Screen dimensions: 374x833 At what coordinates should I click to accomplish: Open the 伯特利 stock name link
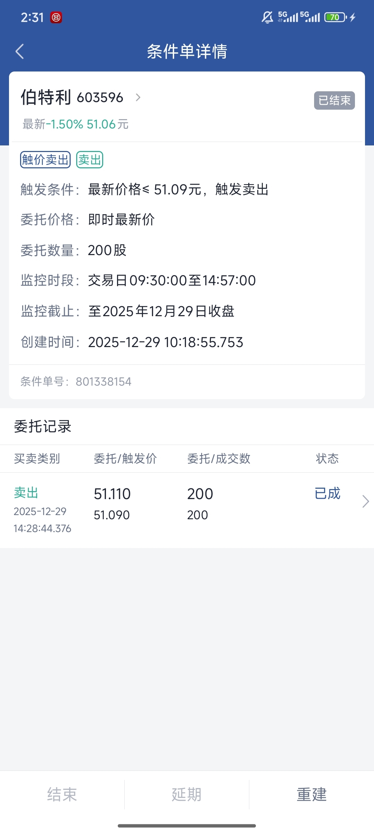[46, 97]
